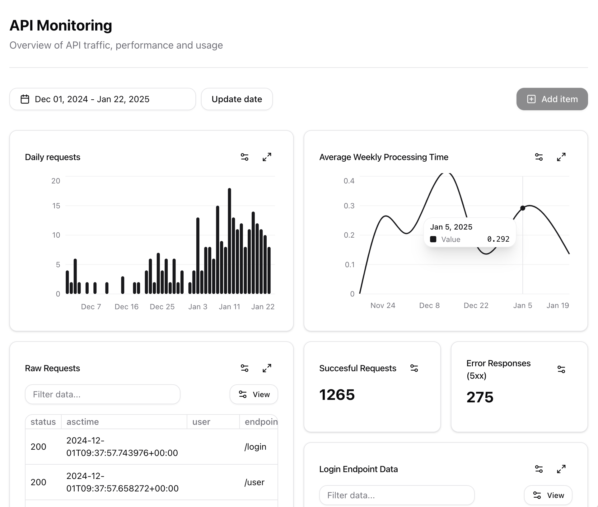This screenshot has height=507, width=598.
Task: Open settings for Average Weekly Processing Time
Action: (539, 157)
